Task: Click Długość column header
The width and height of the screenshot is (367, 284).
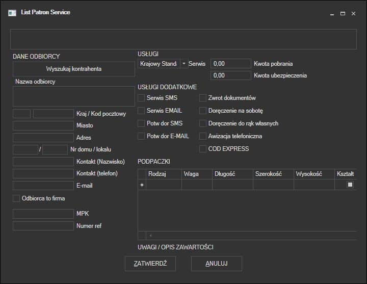Action: click(x=232, y=174)
